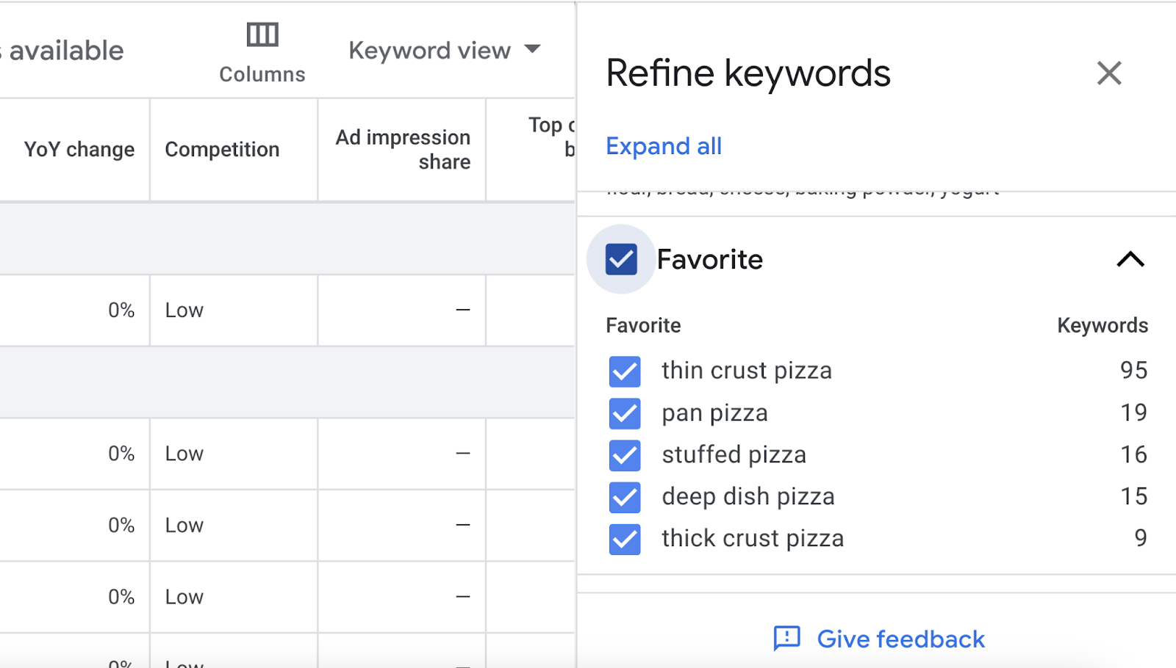Viewport: 1176px width, 668px height.
Task: Uncheck stuffed pizza
Action: 624,455
